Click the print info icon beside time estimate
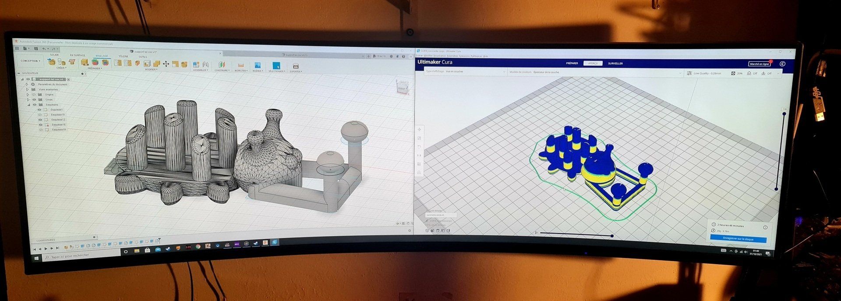841x301 pixels. click(x=765, y=227)
